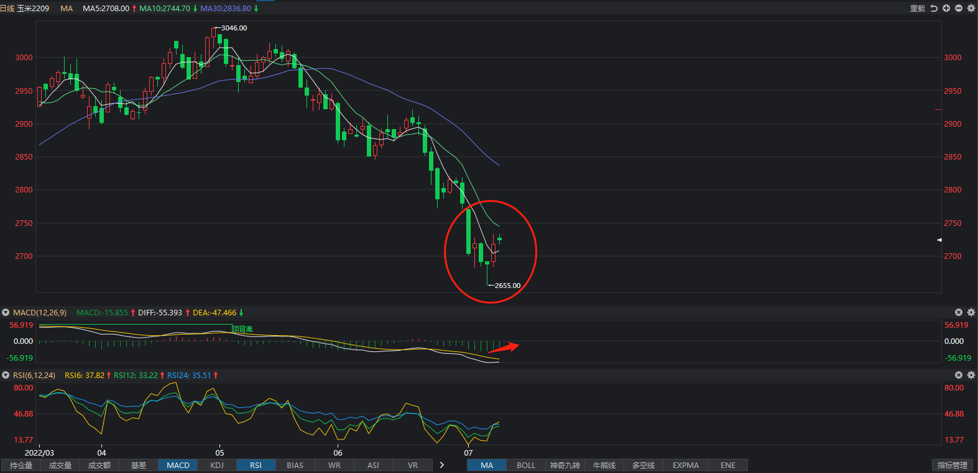The width and height of the screenshot is (978, 473).
Task: Zoom in the chart with the plus icon
Action: click(946, 8)
